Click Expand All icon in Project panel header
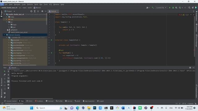Image resolution: width=198 pixels, height=111 pixels. coord(35,11)
